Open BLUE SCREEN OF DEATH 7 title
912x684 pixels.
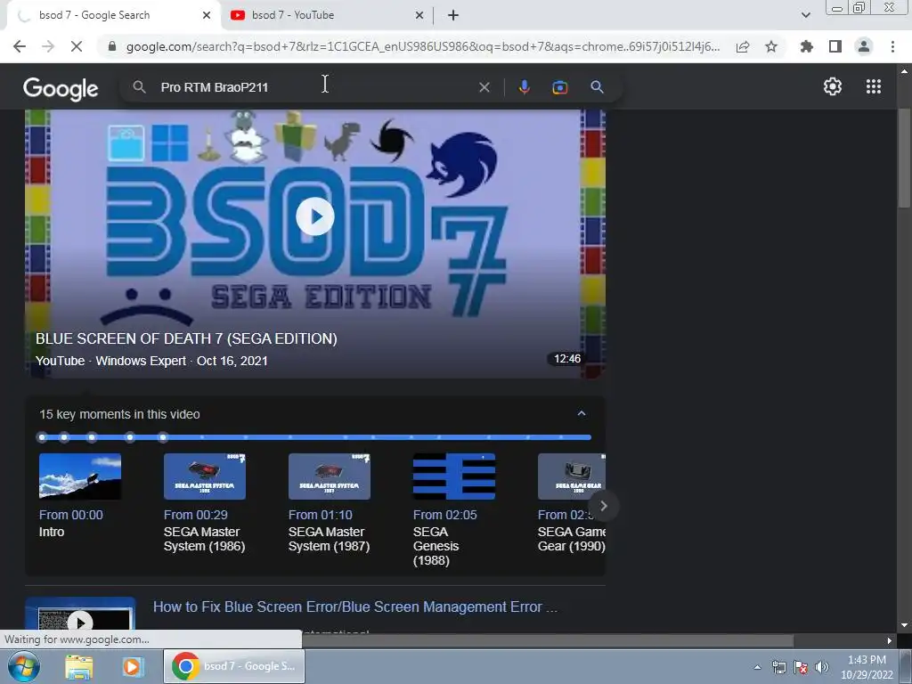[x=186, y=338]
